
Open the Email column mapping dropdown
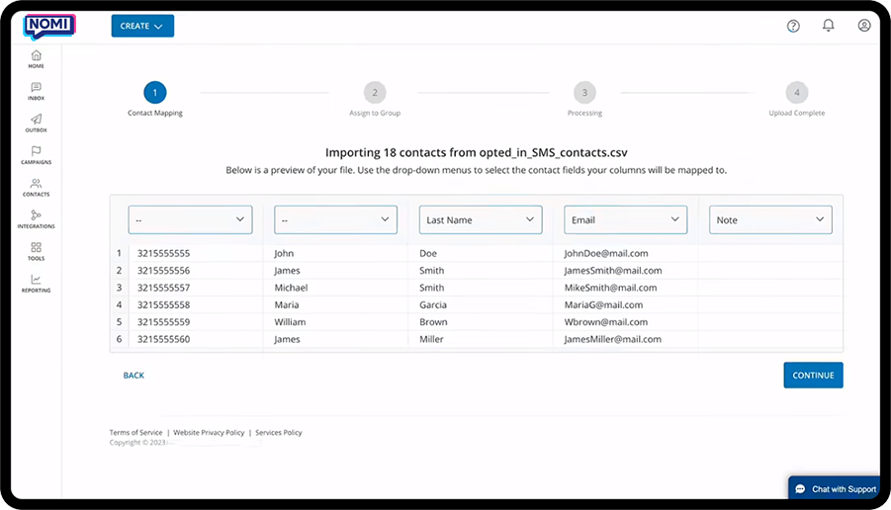[x=626, y=219]
